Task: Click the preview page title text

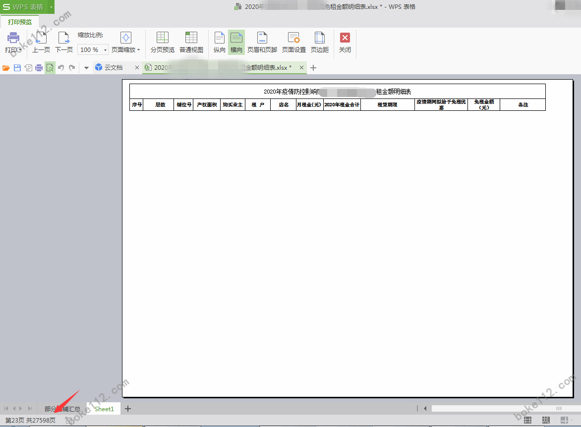Action: tap(337, 92)
